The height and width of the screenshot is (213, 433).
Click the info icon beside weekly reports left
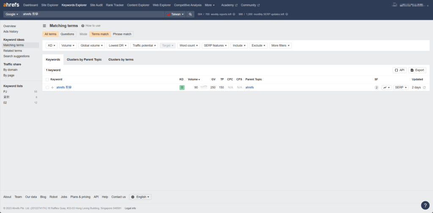click(x=234, y=14)
